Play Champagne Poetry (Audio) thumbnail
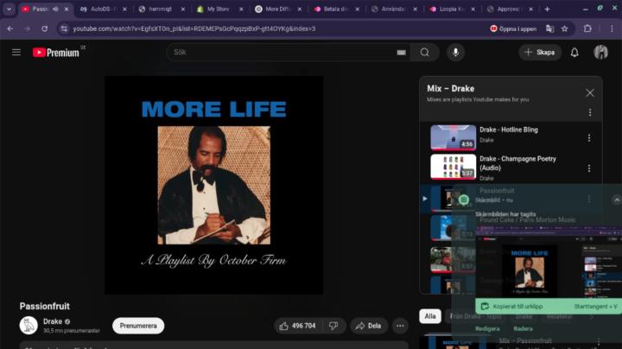The image size is (622, 349). pyautogui.click(x=453, y=167)
